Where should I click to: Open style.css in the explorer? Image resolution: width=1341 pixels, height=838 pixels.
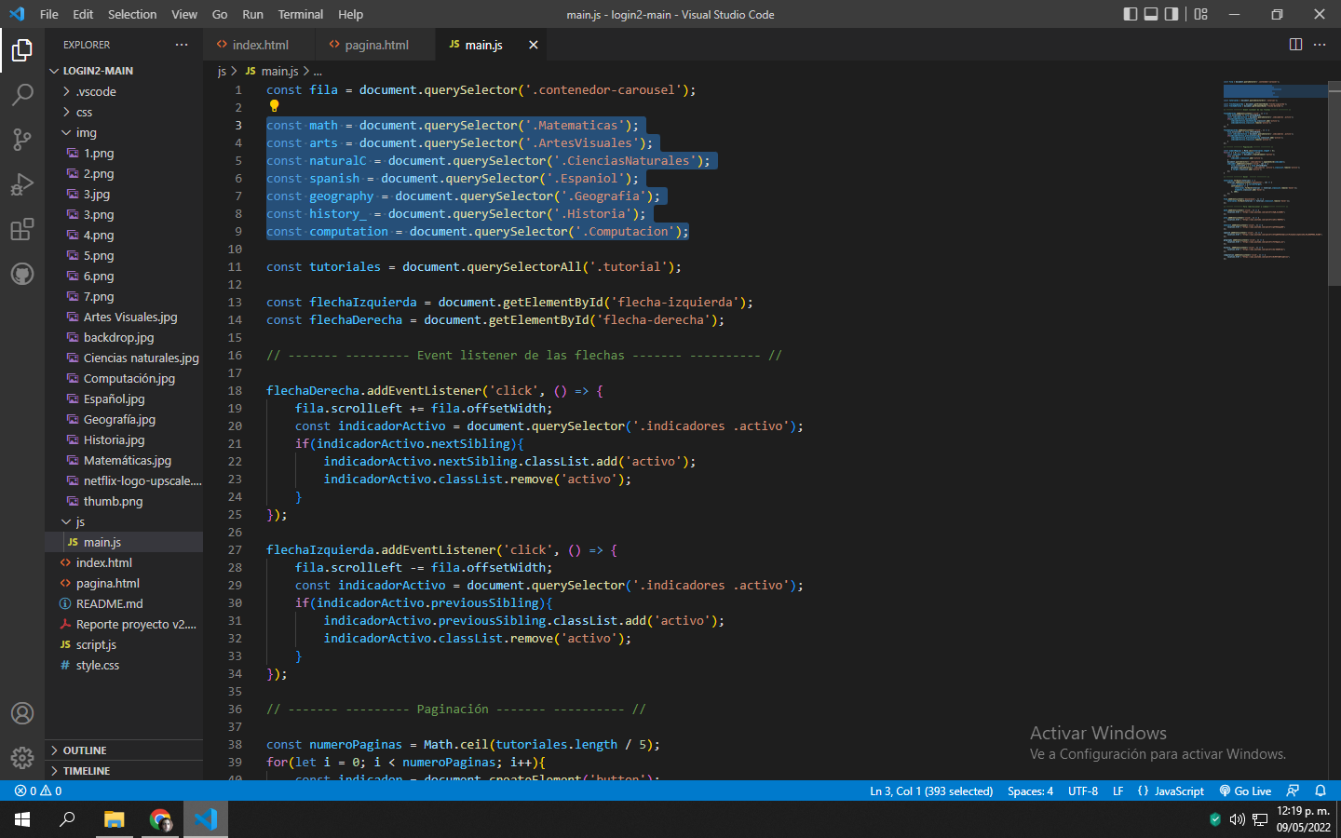(124, 665)
